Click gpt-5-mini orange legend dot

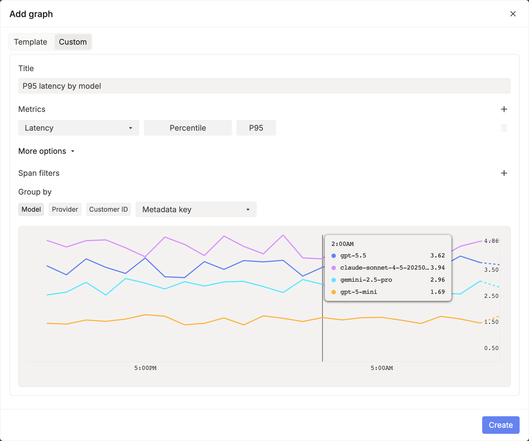click(x=334, y=292)
